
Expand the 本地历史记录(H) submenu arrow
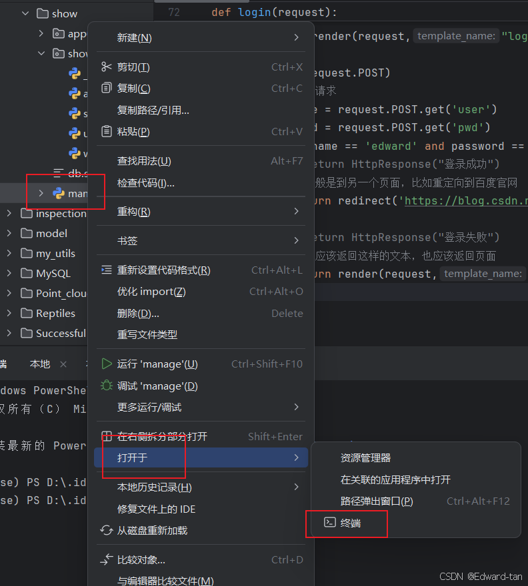pos(297,487)
